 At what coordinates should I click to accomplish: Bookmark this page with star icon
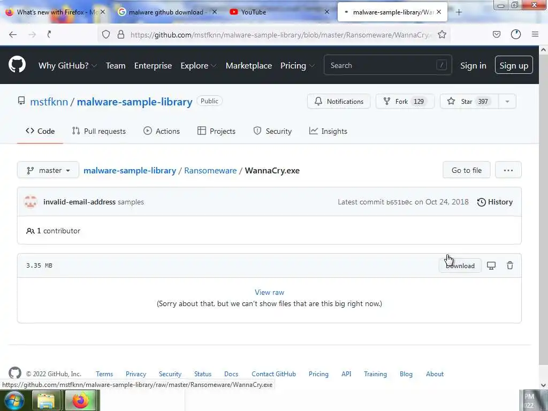(x=442, y=34)
